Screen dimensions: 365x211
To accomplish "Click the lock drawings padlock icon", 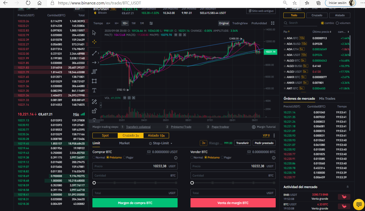I will click(x=94, y=111).
